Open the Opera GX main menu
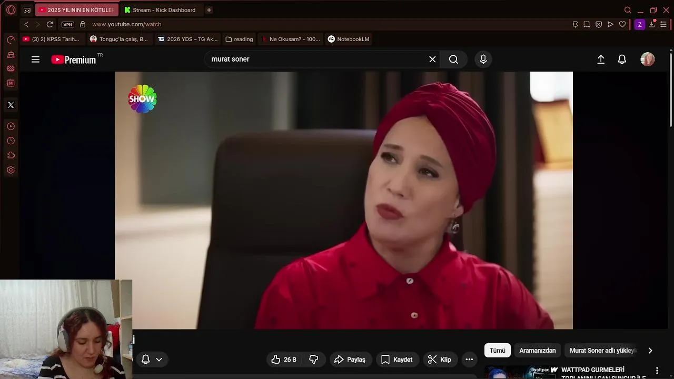674x379 pixels. point(11,10)
